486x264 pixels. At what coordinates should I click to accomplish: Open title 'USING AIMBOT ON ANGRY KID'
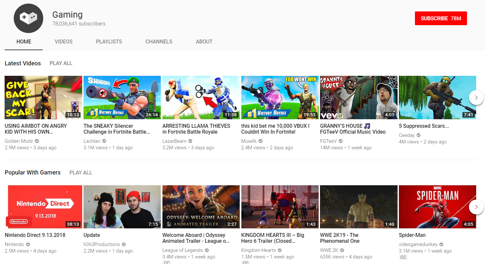click(36, 129)
